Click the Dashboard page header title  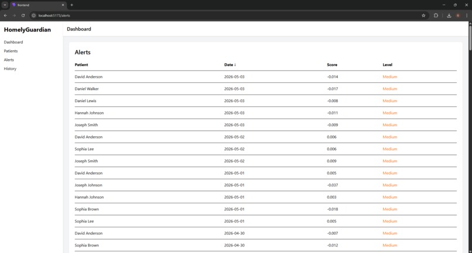(79, 29)
